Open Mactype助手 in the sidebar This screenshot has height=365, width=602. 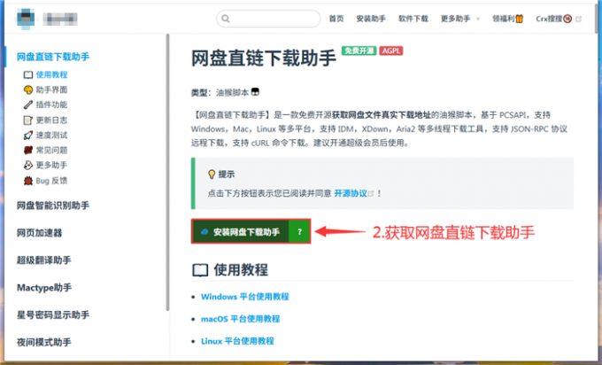coord(44,287)
